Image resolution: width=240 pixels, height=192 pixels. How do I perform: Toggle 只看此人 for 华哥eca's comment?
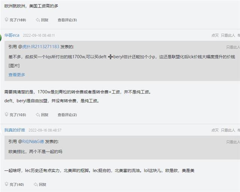pyautogui.click(x=228, y=35)
